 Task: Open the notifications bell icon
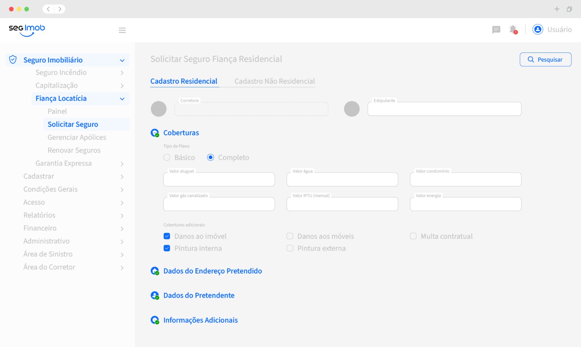(513, 30)
